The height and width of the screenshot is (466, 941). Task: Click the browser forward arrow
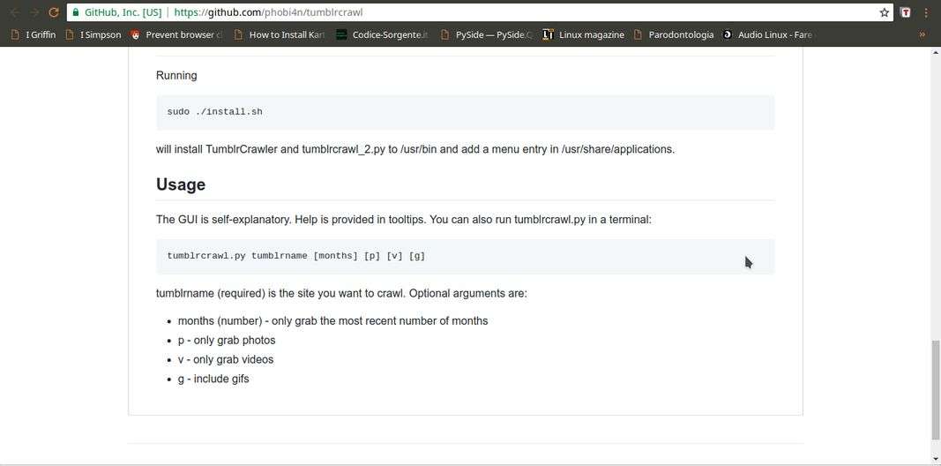click(x=34, y=12)
